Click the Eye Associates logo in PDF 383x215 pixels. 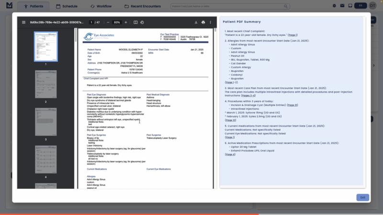(x=99, y=37)
